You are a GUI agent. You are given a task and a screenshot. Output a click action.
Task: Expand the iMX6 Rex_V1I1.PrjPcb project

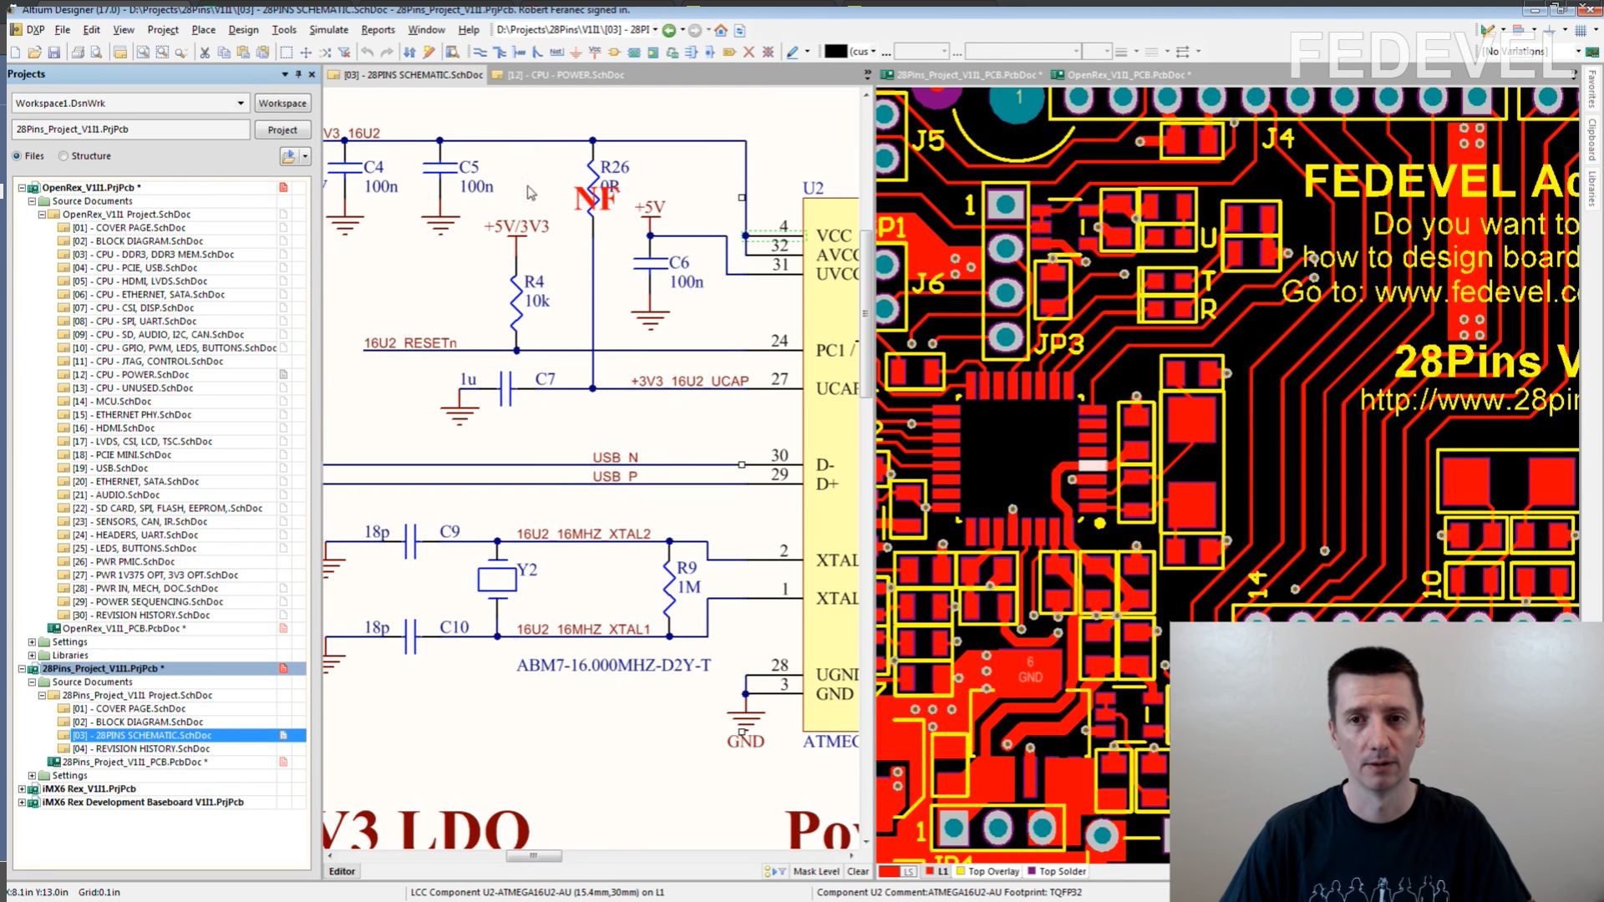(x=22, y=789)
